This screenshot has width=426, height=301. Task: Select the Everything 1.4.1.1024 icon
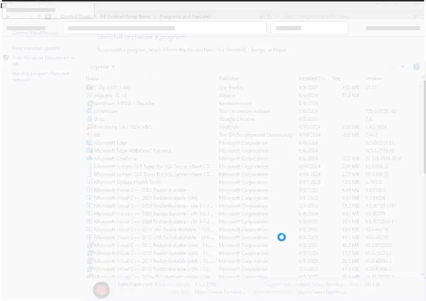point(90,127)
